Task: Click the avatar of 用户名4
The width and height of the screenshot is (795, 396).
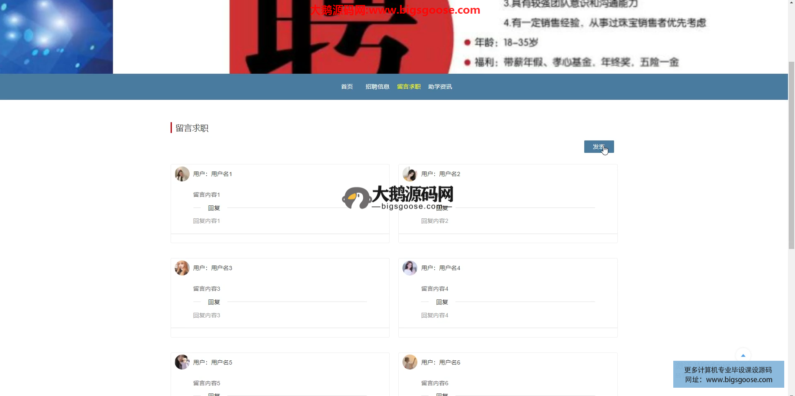Action: (410, 268)
